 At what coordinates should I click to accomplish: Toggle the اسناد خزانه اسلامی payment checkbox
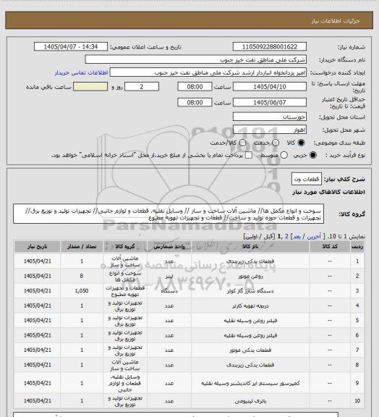[249, 155]
